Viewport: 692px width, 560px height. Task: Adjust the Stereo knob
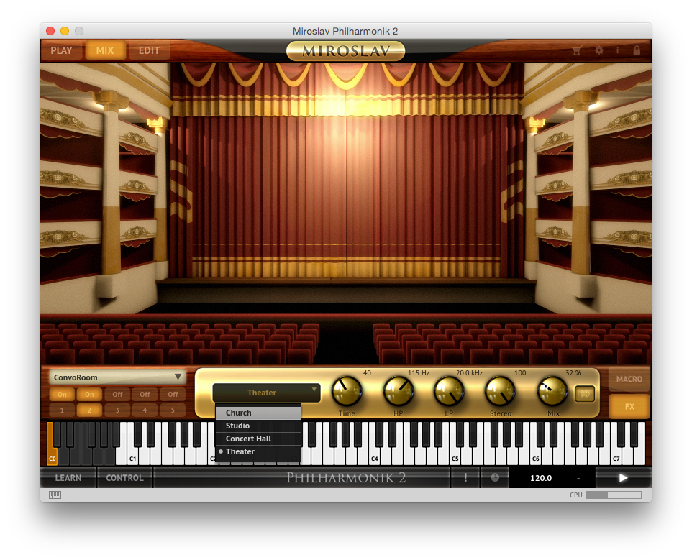[500, 392]
